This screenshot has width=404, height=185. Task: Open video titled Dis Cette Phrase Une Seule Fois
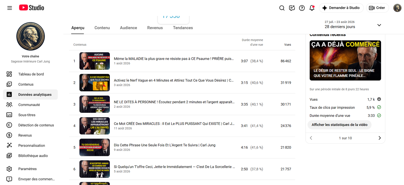point(165,145)
